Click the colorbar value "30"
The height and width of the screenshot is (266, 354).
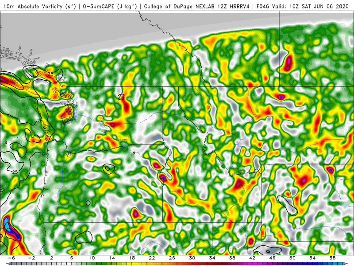pos(192,258)
